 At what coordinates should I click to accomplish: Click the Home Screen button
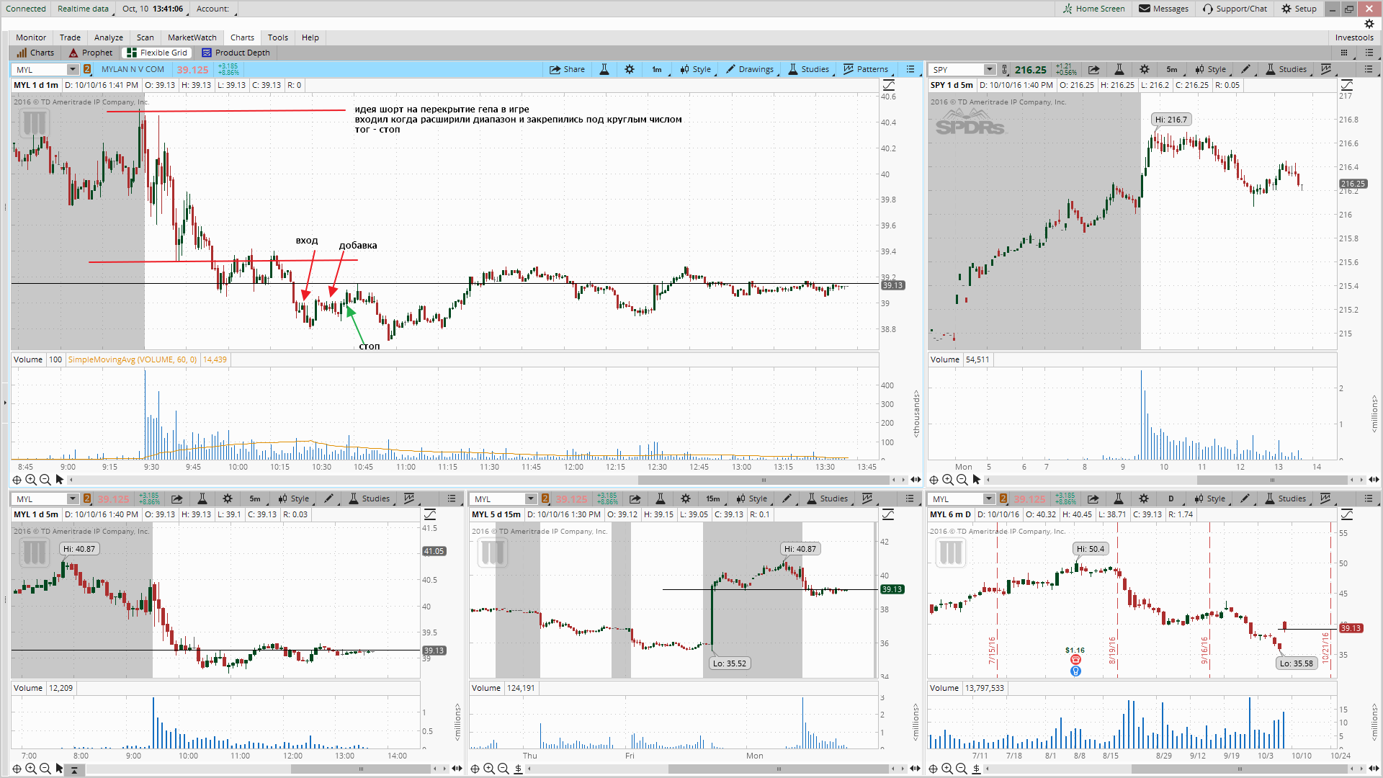[1094, 9]
